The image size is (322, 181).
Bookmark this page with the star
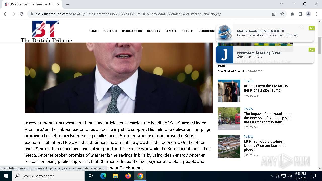click(x=282, y=14)
